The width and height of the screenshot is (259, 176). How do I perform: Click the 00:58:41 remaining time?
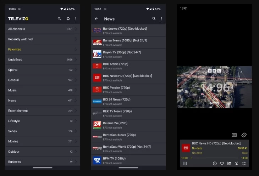(x=242, y=148)
